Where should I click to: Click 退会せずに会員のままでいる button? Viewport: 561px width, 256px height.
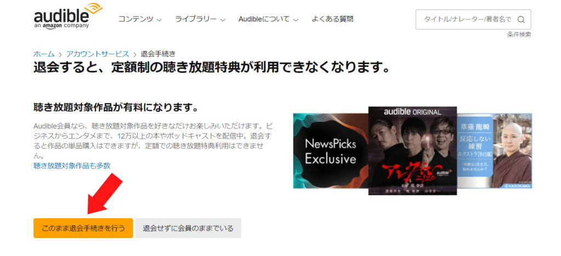[x=188, y=228]
